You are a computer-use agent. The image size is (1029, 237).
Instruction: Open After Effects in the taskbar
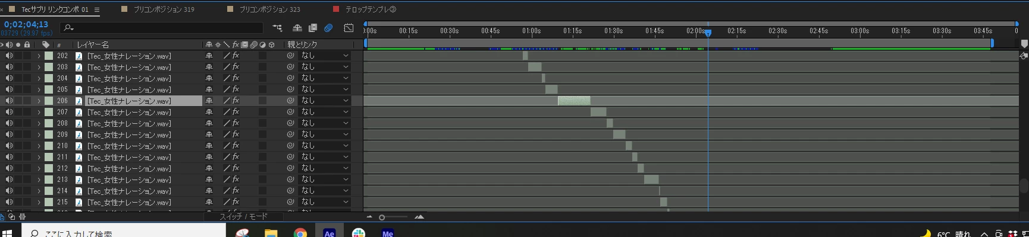(329, 232)
